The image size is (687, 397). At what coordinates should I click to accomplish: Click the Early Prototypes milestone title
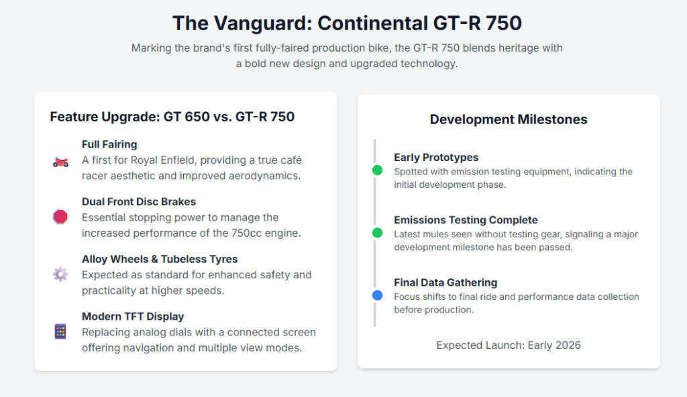pyautogui.click(x=436, y=158)
